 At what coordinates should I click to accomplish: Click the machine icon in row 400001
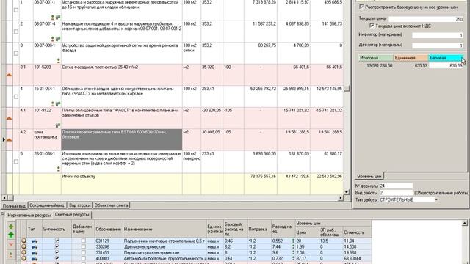(35, 258)
